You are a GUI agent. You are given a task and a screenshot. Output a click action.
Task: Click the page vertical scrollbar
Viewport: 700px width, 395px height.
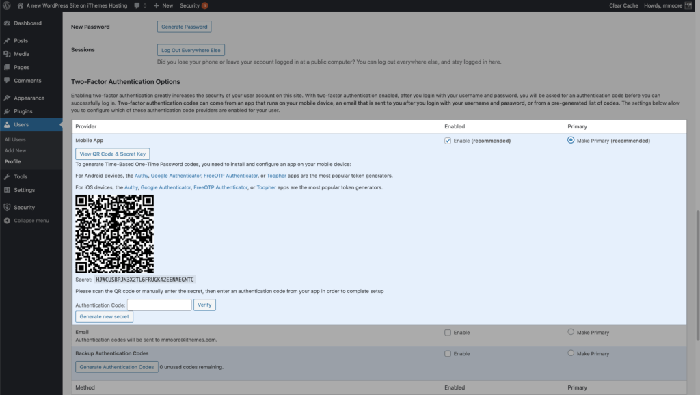click(697, 276)
